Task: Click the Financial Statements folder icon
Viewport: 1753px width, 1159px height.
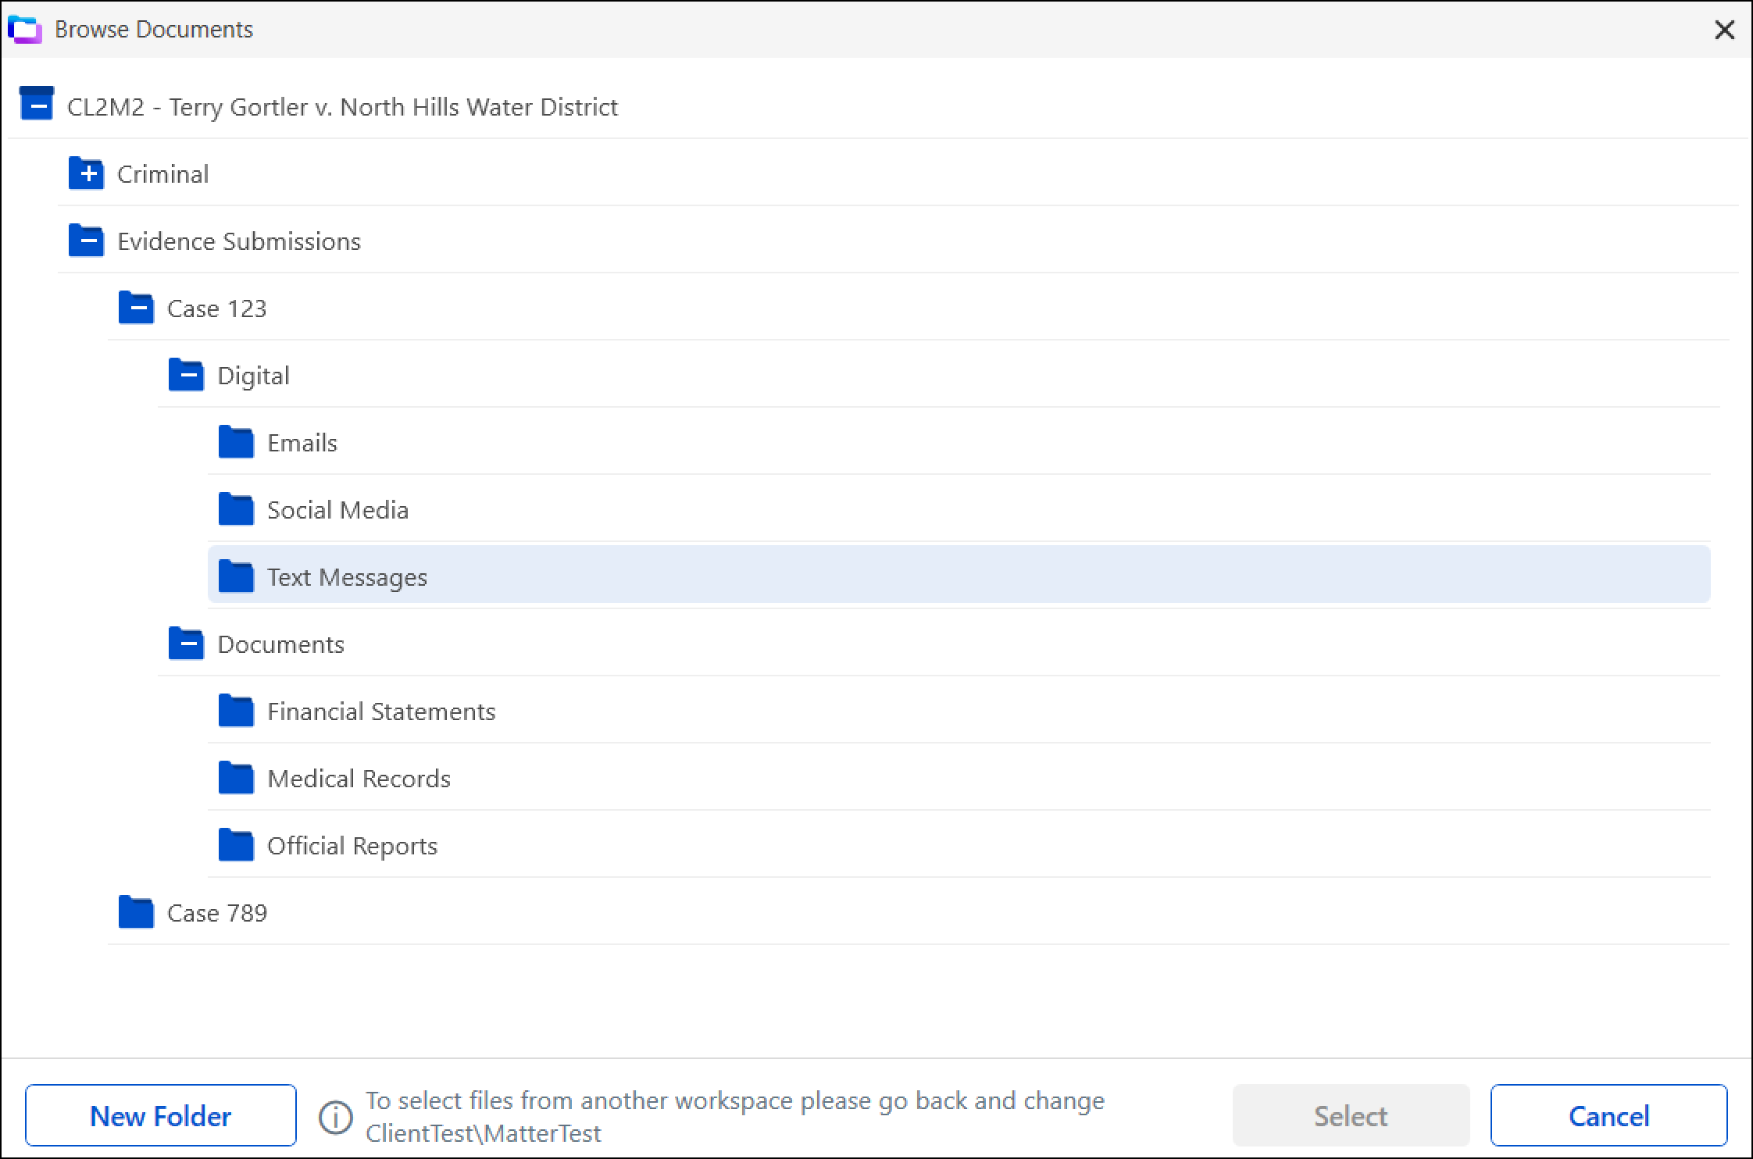Action: click(236, 710)
